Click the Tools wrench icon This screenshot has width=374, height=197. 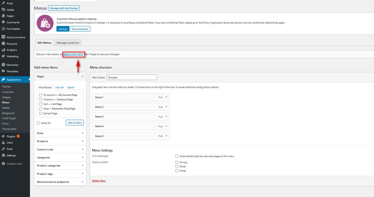click(3, 149)
